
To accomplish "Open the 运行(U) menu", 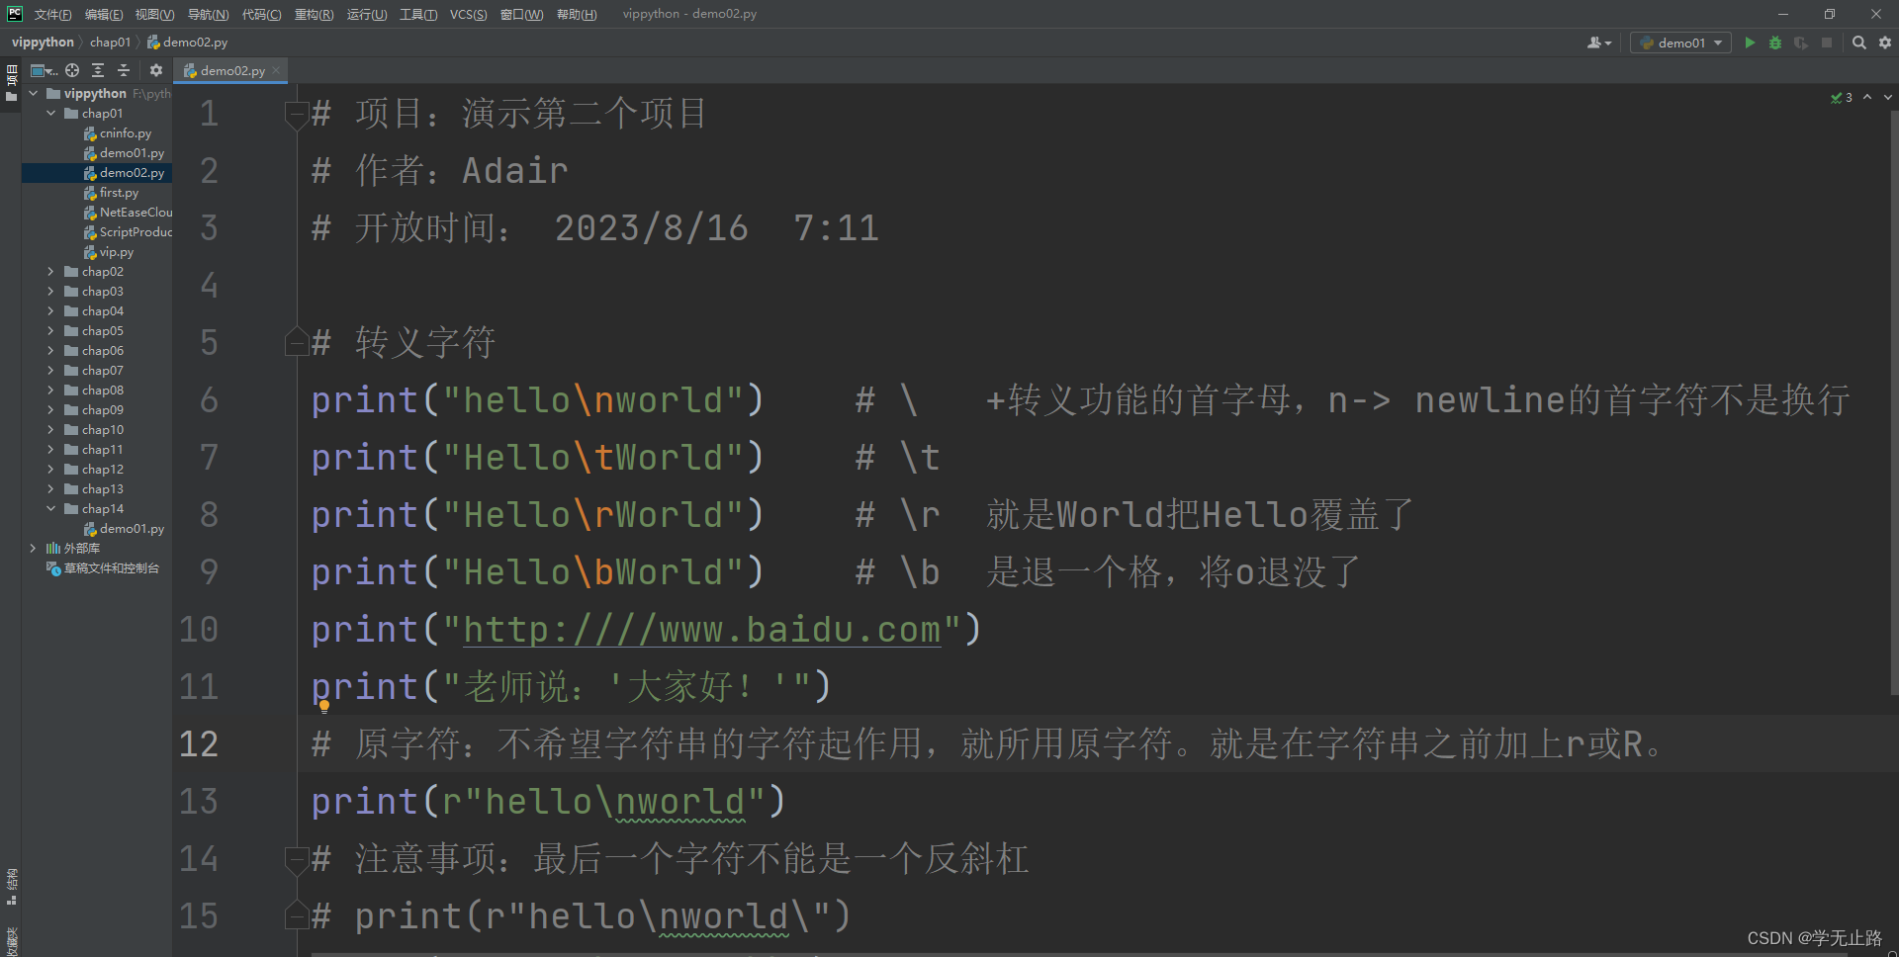I will 367,14.
